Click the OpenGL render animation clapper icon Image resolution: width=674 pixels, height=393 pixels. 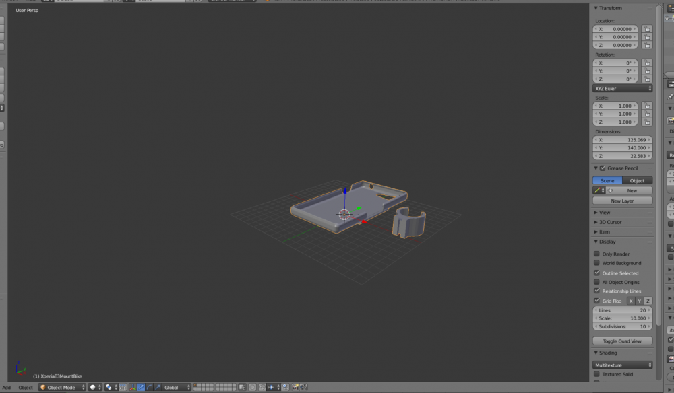click(x=303, y=388)
